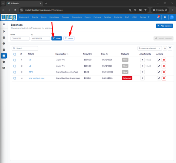Open the CRM menu

coord(134,17)
